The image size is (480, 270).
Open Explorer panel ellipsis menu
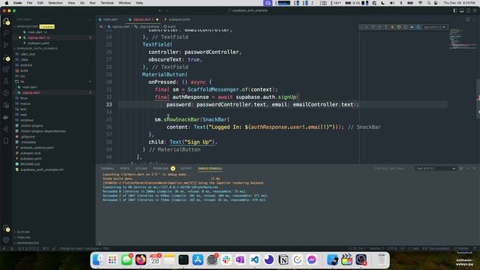[89, 19]
